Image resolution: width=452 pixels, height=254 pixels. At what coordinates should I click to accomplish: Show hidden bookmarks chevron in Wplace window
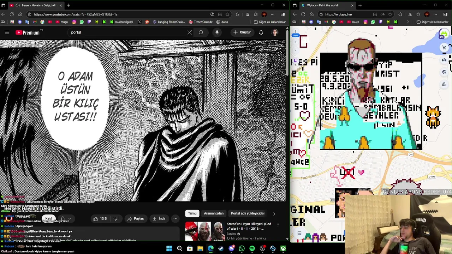(408, 22)
